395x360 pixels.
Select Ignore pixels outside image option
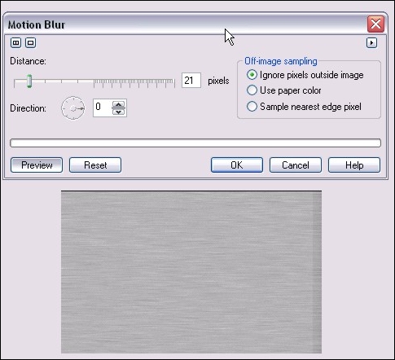click(x=305, y=75)
